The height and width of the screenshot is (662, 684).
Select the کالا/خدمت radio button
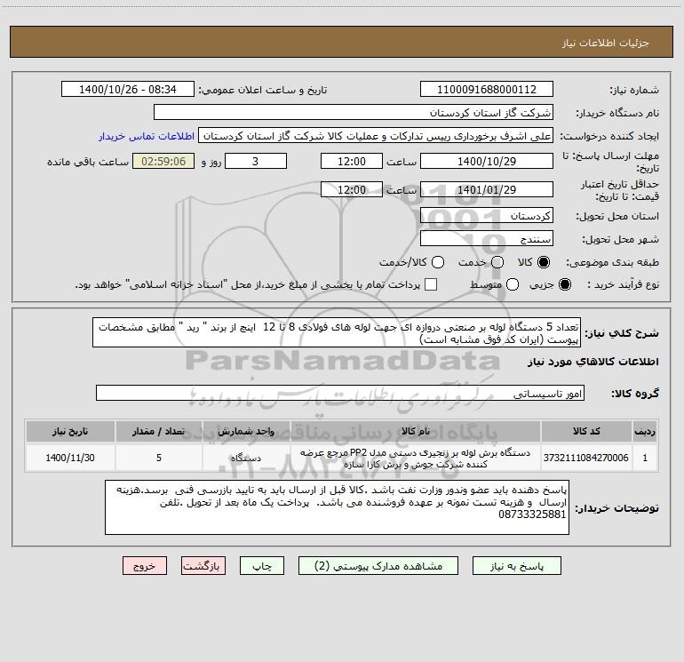pyautogui.click(x=438, y=262)
